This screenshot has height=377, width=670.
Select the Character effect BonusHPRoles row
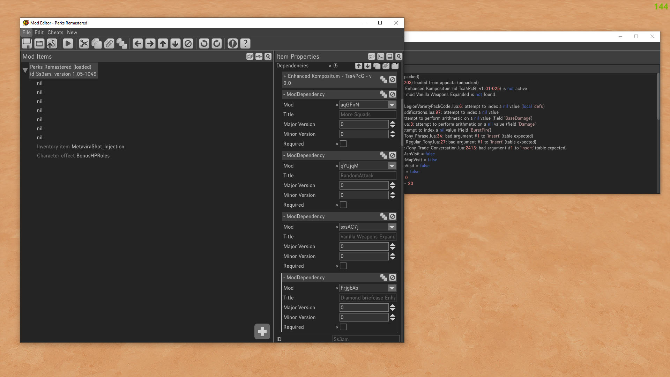73,156
